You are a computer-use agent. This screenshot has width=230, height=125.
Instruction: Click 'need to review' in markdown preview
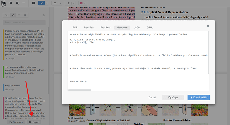click(x=78, y=82)
